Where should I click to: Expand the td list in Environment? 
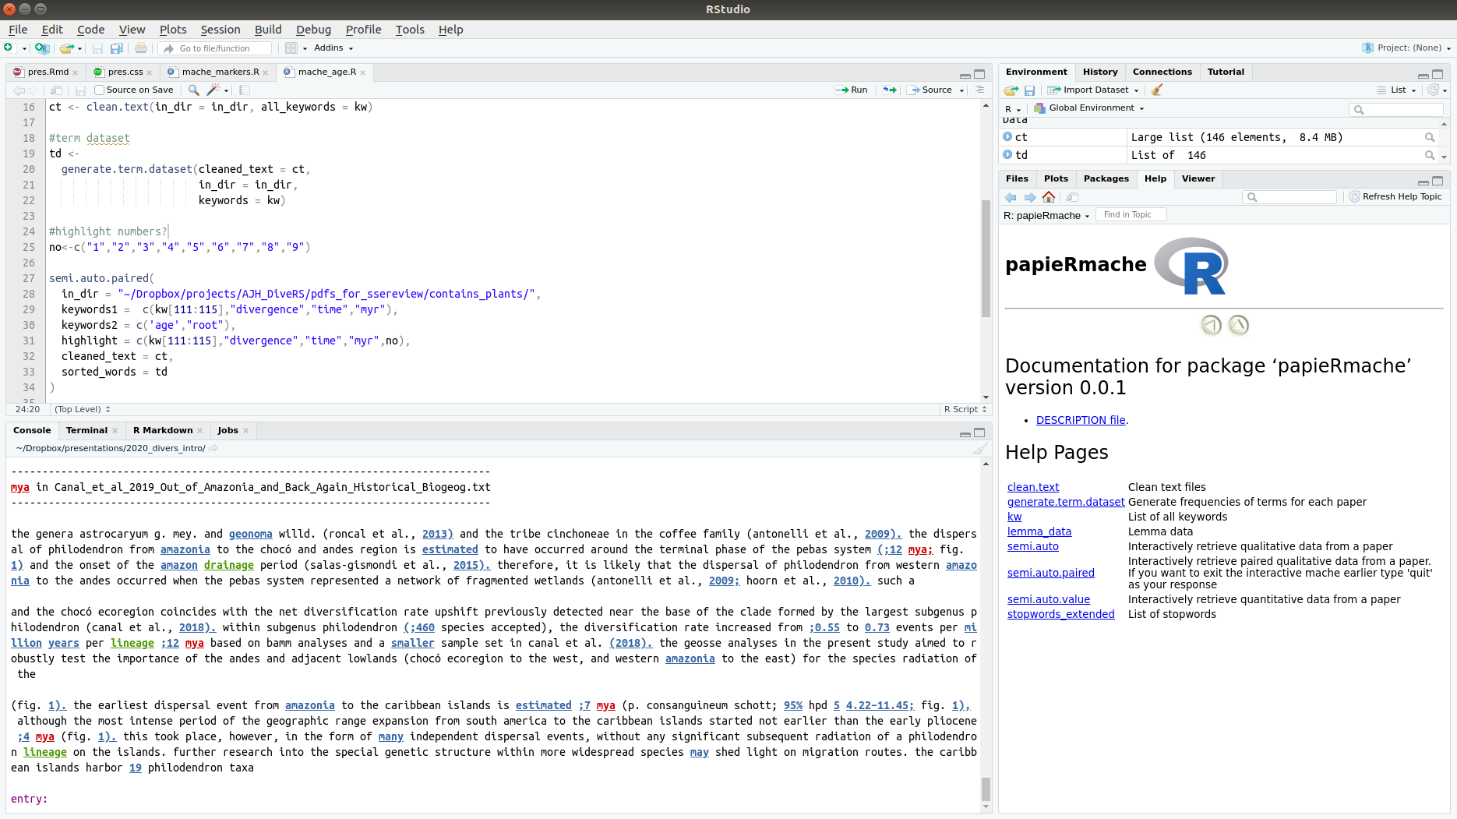(1007, 155)
